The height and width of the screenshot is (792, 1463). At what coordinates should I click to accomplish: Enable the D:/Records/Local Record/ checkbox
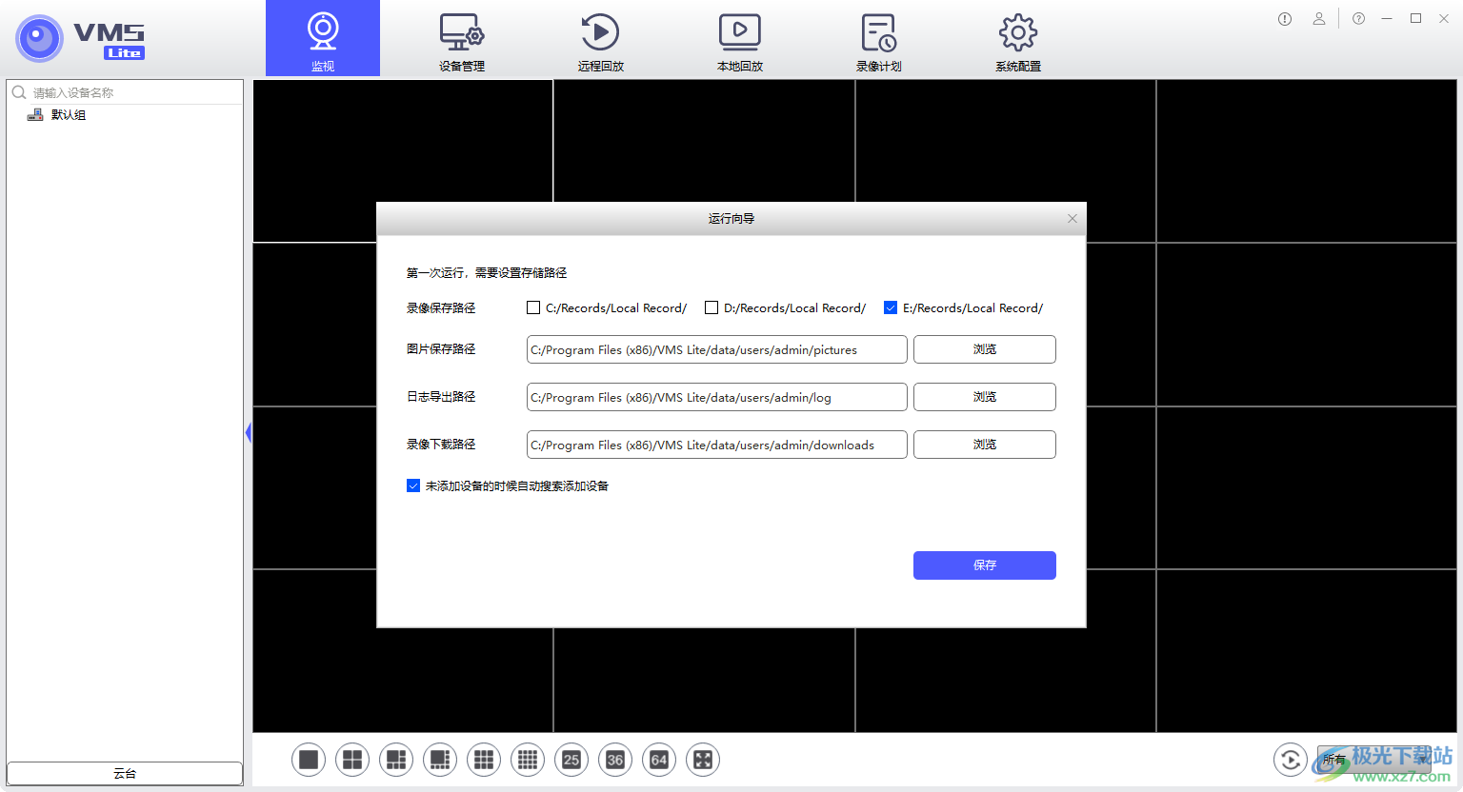coord(711,307)
